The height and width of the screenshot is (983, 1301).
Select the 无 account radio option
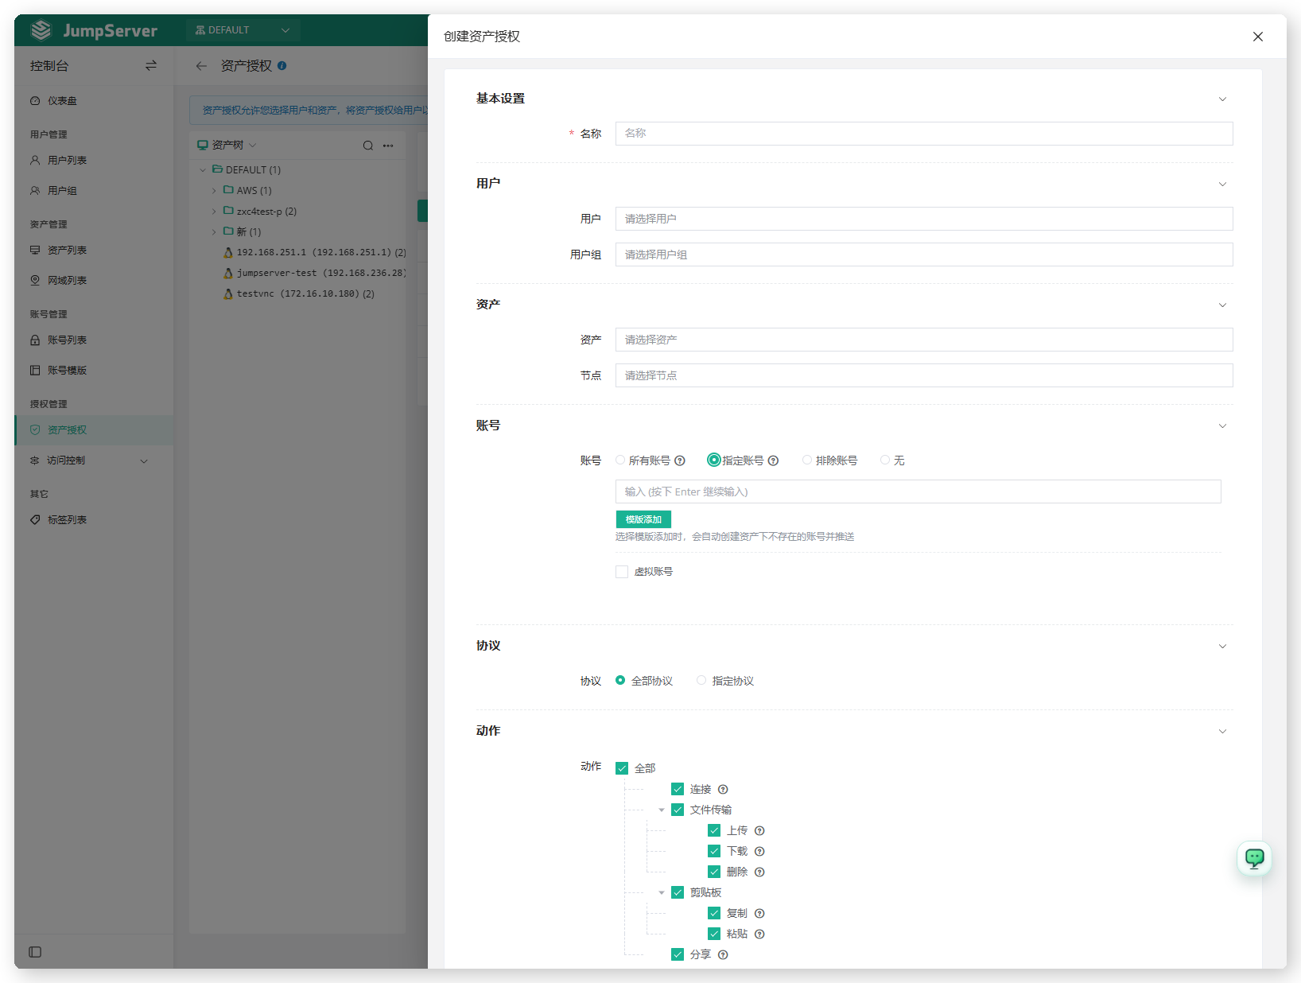coord(885,460)
